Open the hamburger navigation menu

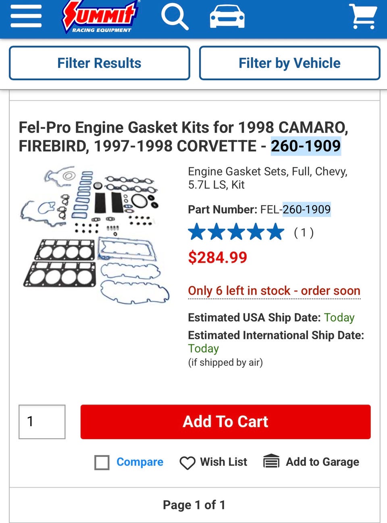[x=26, y=17]
